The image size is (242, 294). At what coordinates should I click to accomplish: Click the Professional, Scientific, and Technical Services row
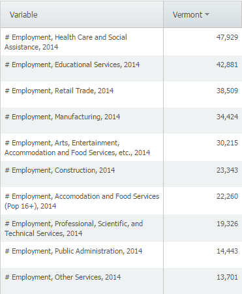(121, 228)
